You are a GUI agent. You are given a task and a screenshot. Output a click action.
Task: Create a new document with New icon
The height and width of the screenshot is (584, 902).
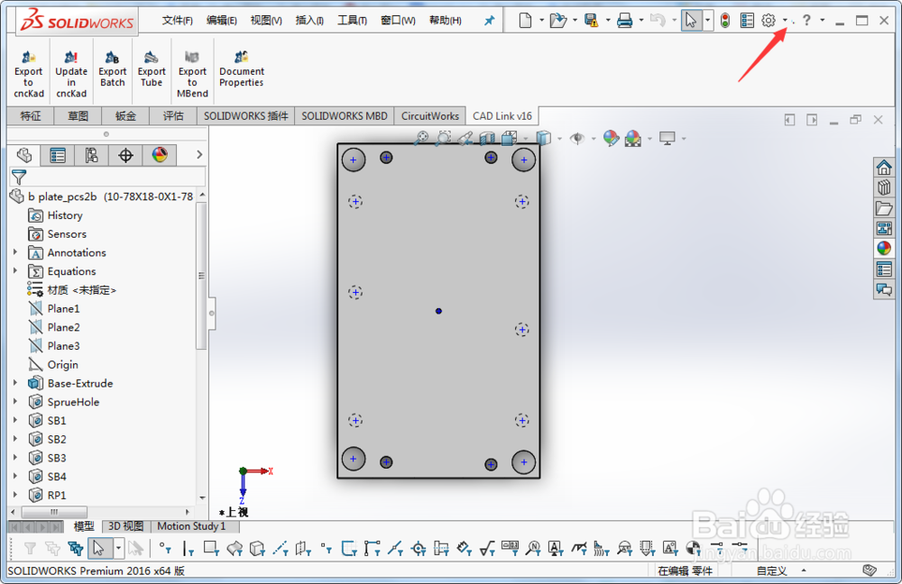coord(525,21)
